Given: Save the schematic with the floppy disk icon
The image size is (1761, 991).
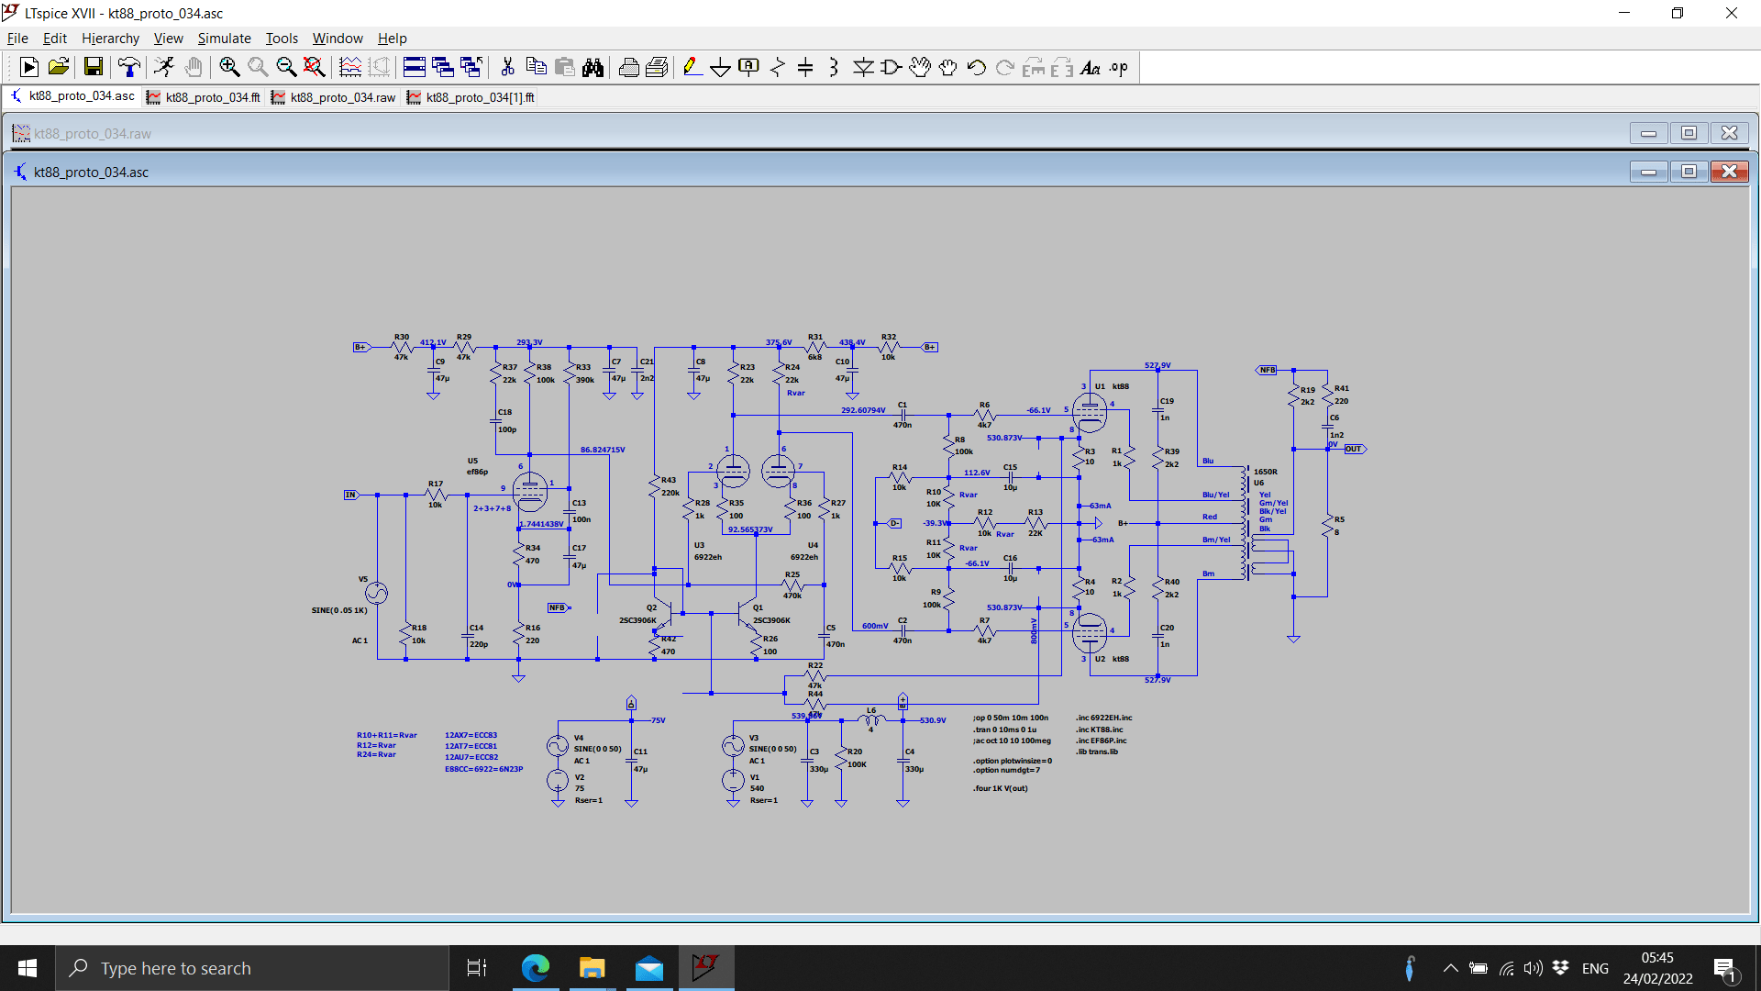Looking at the screenshot, I should click(x=93, y=67).
